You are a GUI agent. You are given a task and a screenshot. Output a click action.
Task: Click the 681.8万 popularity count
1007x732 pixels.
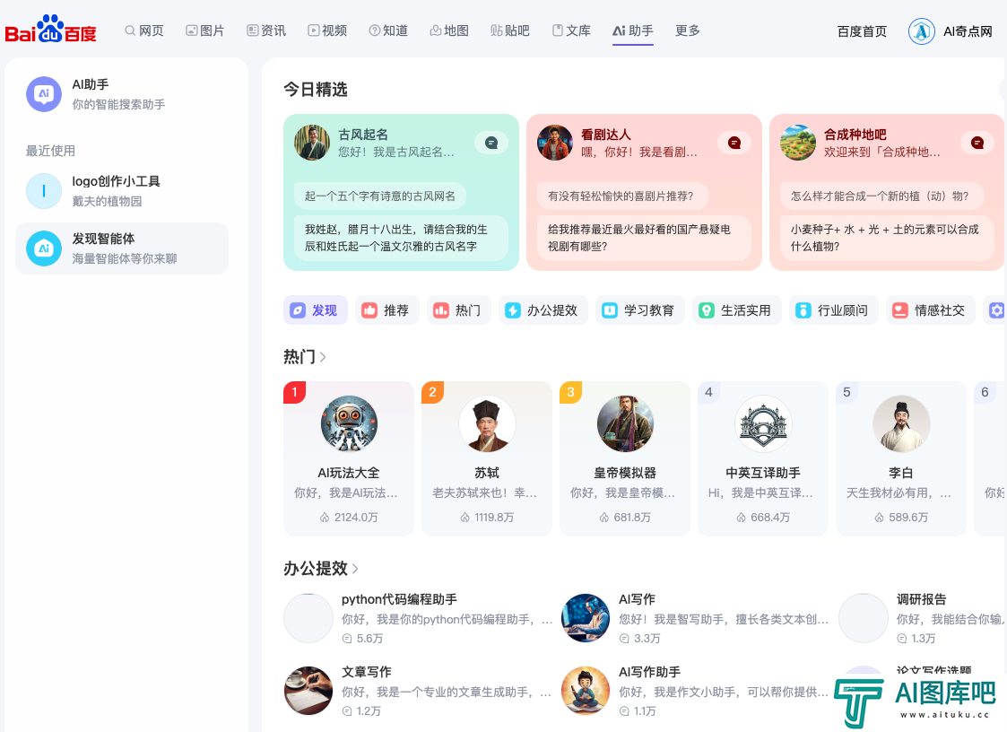point(626,518)
